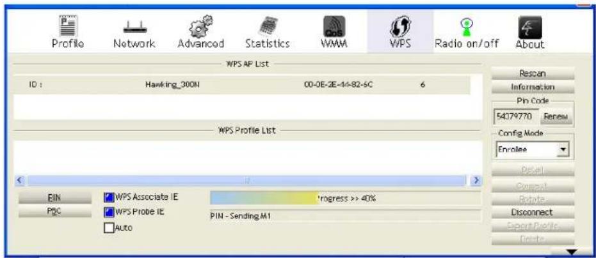Viewport: 596px width, 258px height.
Task: Open the Network router icon
Action: pyautogui.click(x=134, y=32)
